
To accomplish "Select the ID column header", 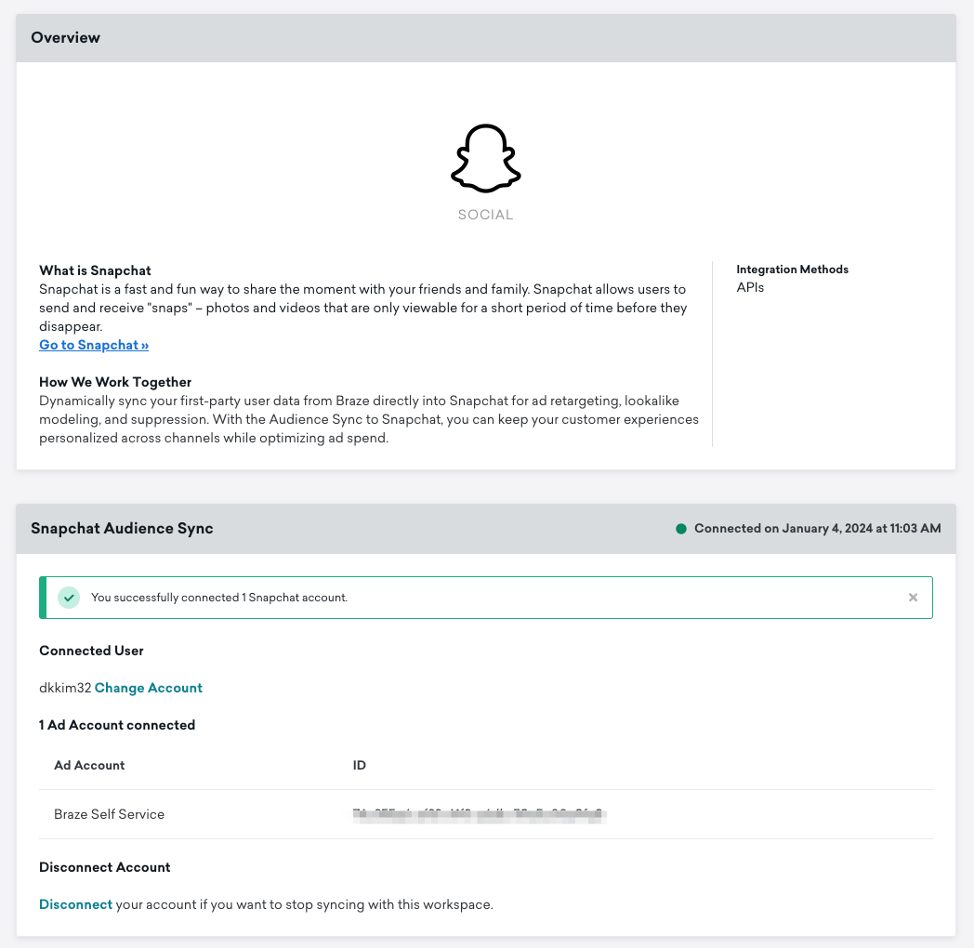I will pyautogui.click(x=359, y=765).
